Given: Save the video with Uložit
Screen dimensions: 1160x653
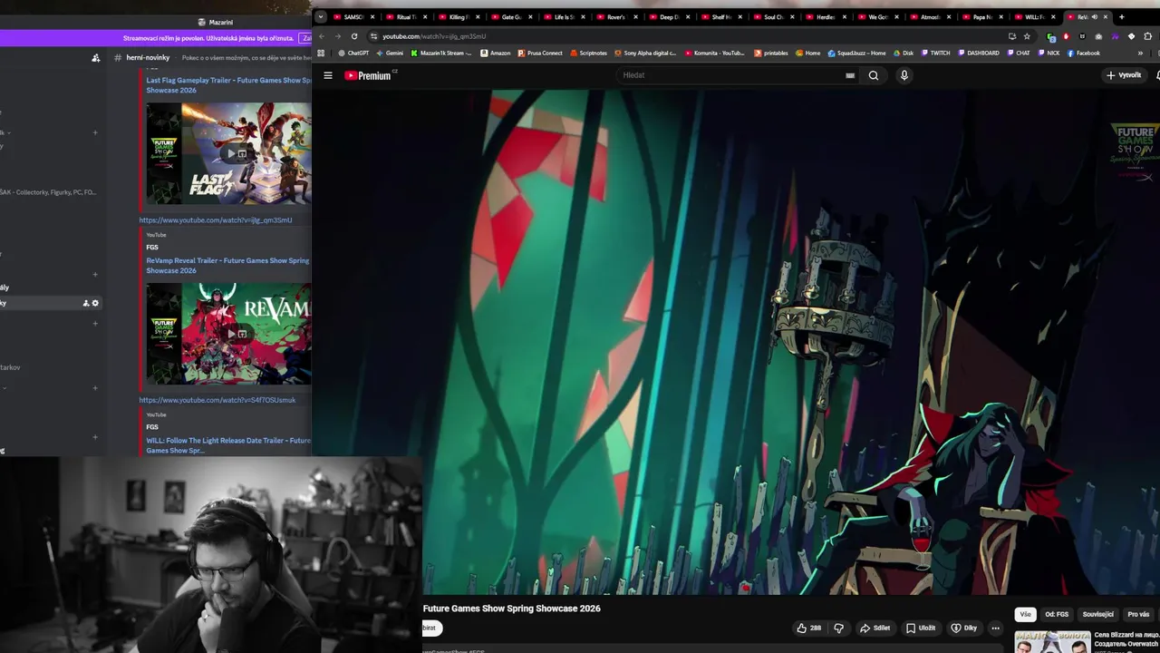Looking at the screenshot, I should 921,628.
